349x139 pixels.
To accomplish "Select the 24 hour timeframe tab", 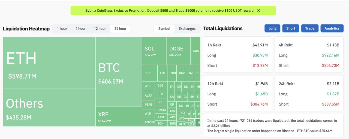I will point(120,29).
